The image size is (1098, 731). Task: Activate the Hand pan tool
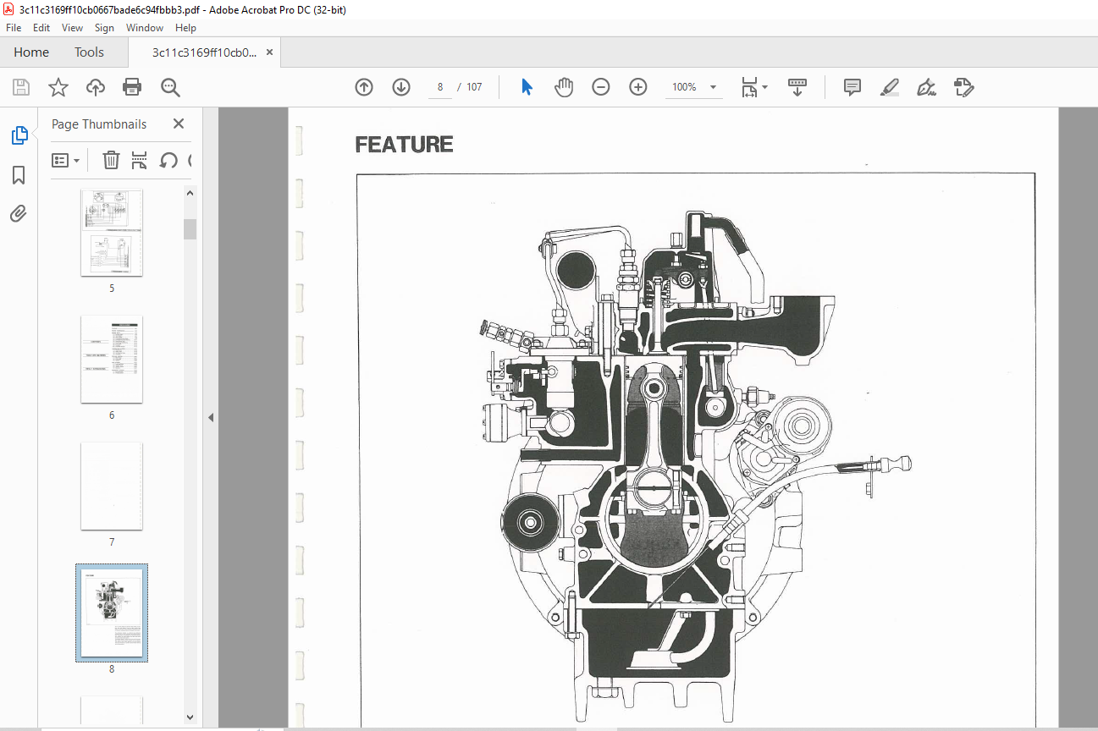click(564, 87)
